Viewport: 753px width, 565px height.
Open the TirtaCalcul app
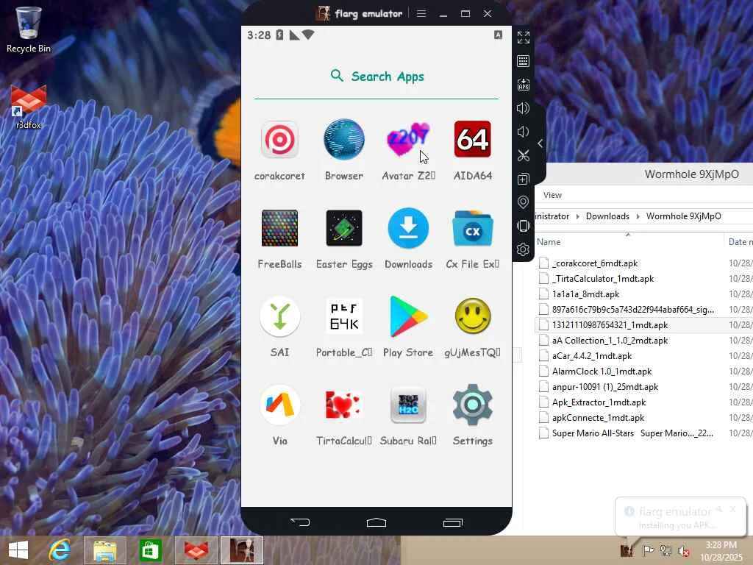coord(344,405)
